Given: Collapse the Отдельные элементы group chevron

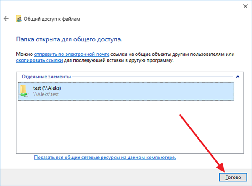Looking at the screenshot, I should 238,77.
